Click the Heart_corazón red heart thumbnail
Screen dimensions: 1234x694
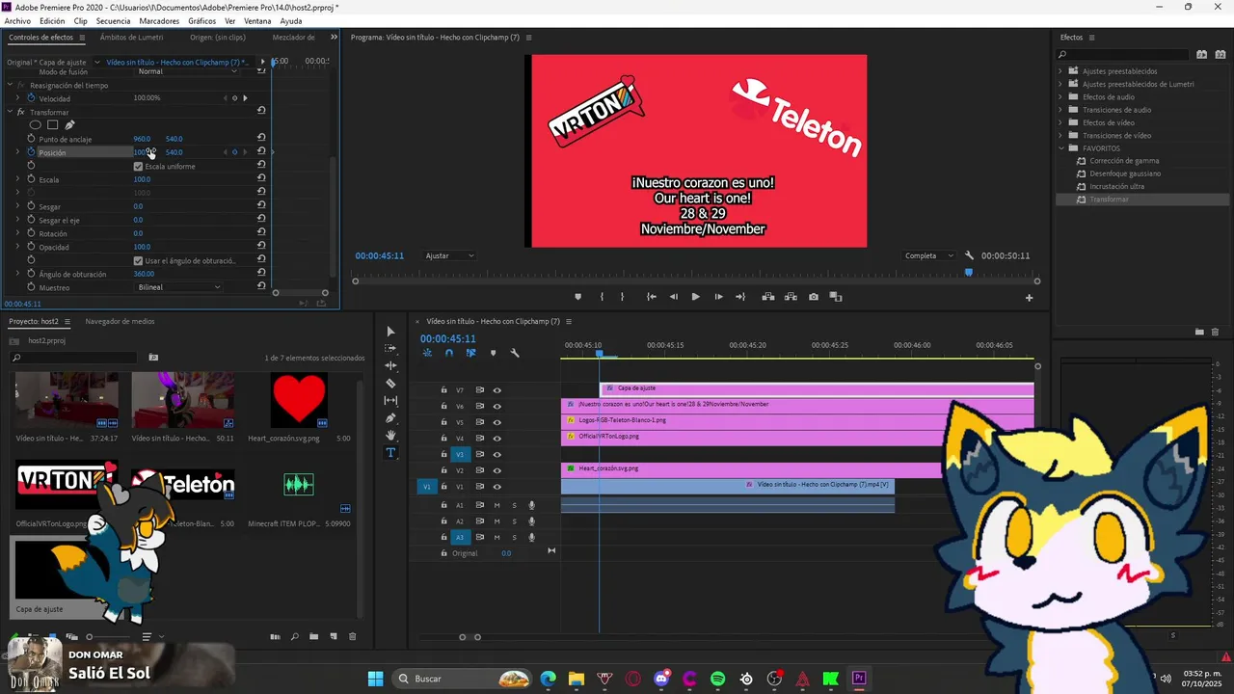pyautogui.click(x=299, y=400)
